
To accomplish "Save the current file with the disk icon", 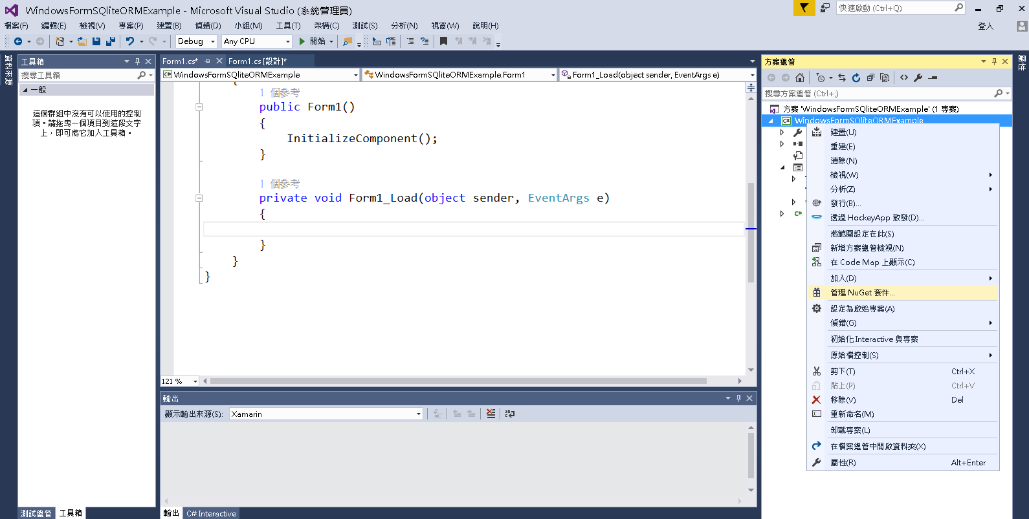I will click(x=96, y=41).
